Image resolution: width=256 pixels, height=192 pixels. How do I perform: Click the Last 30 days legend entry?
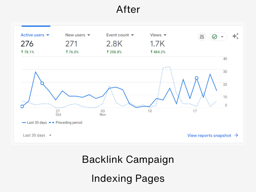coord(35,123)
